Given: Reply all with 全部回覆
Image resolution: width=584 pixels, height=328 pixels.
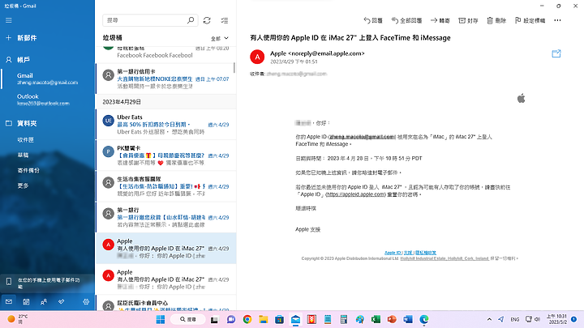Looking at the screenshot, I should pos(406,20).
